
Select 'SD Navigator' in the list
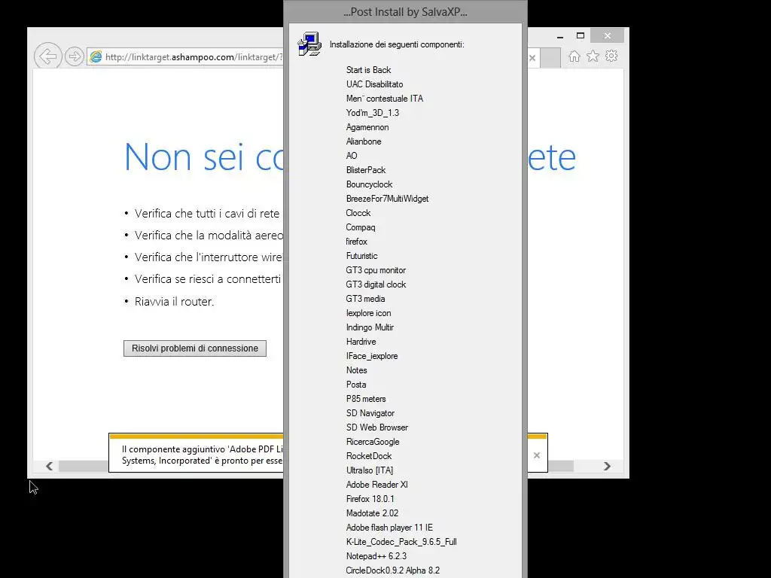click(x=370, y=413)
